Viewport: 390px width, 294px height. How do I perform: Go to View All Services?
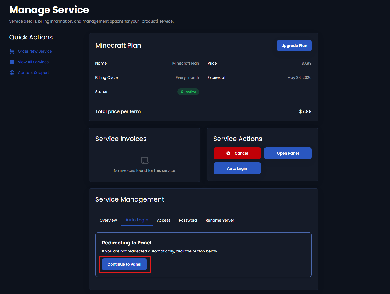pos(33,62)
